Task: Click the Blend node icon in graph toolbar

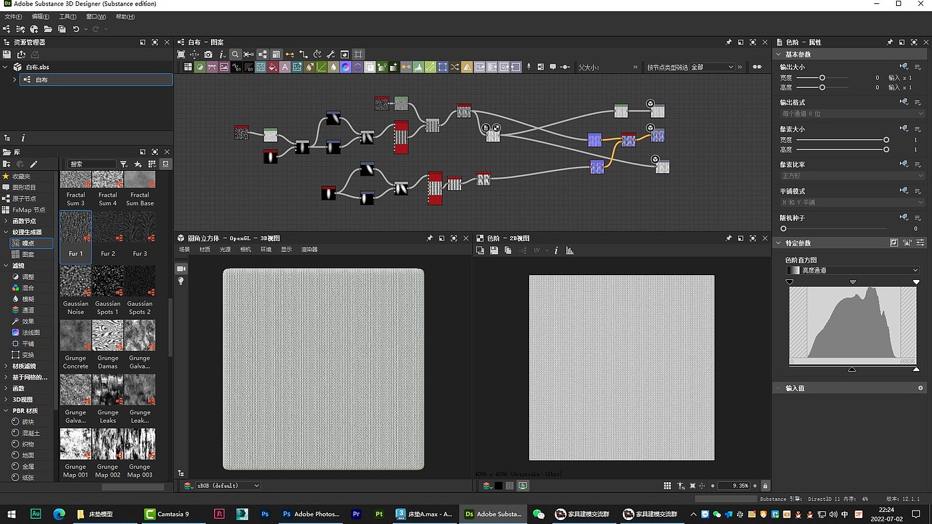Action: click(199, 67)
